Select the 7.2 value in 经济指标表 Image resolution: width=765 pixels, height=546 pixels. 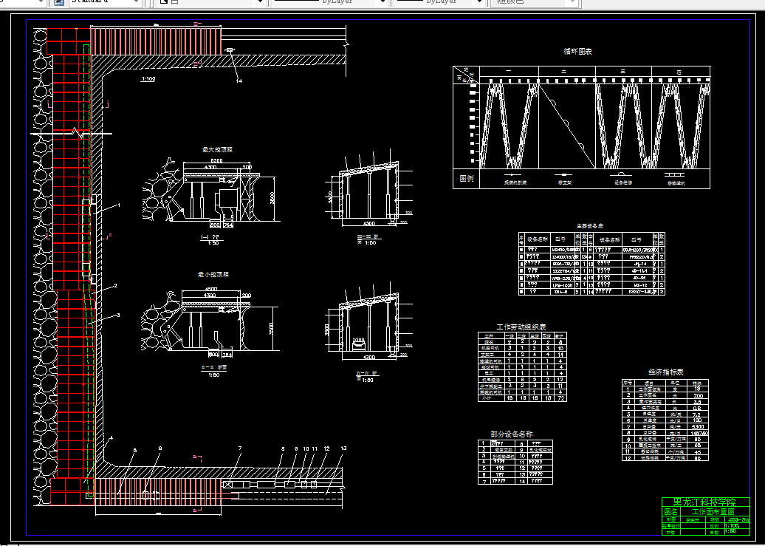(697, 414)
